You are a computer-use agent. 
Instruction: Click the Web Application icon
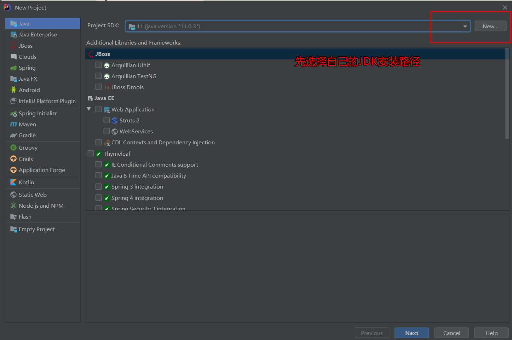[x=107, y=110]
